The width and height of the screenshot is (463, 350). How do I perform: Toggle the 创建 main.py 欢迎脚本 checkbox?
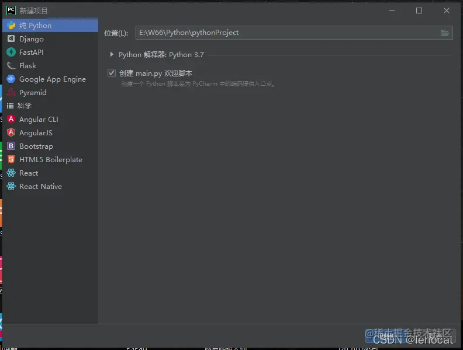pos(111,73)
